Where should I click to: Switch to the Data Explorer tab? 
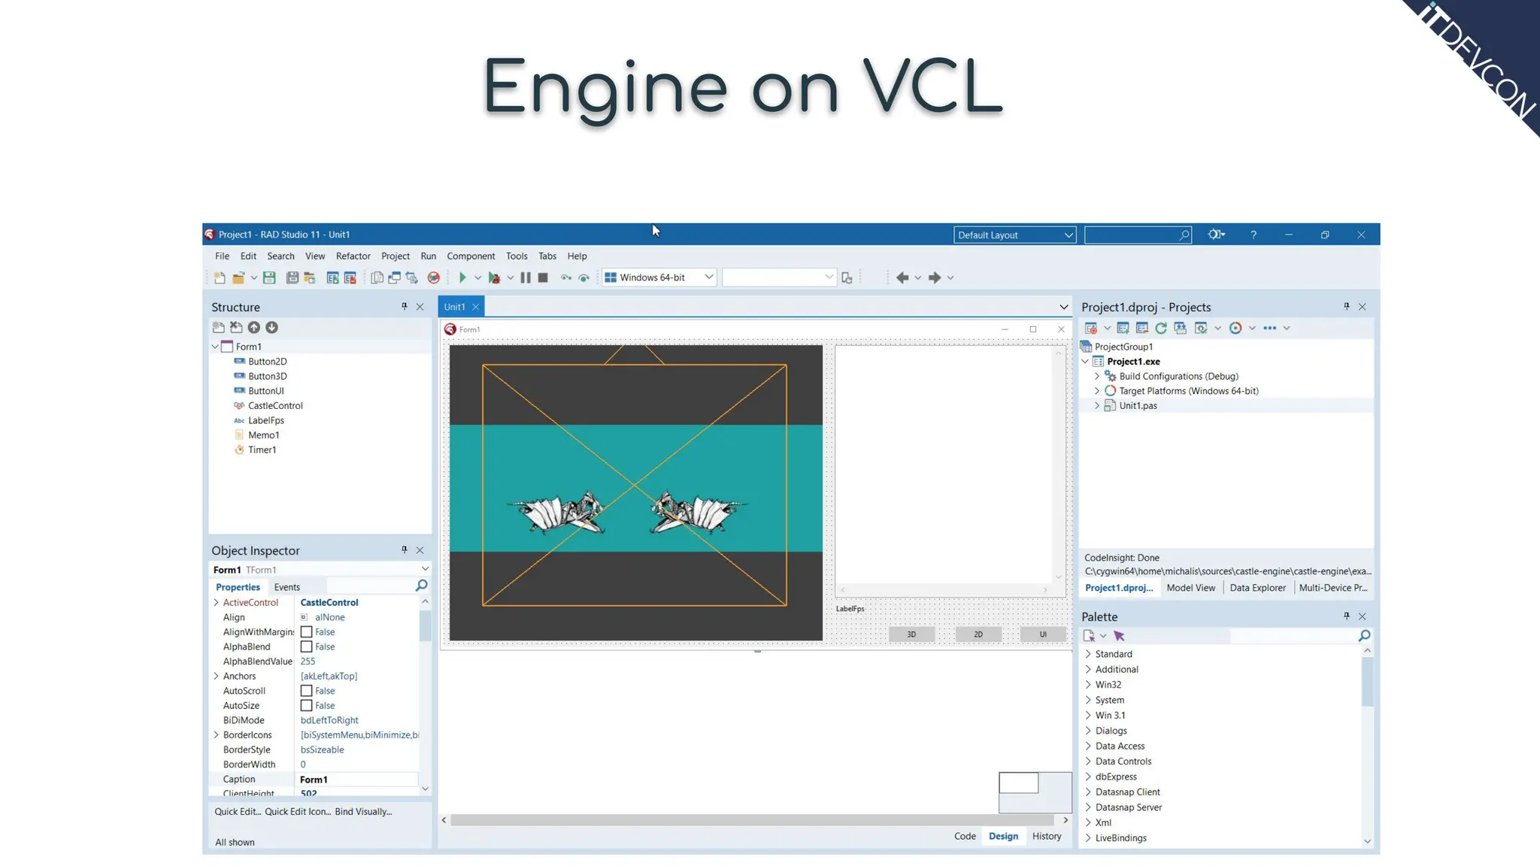point(1257,588)
